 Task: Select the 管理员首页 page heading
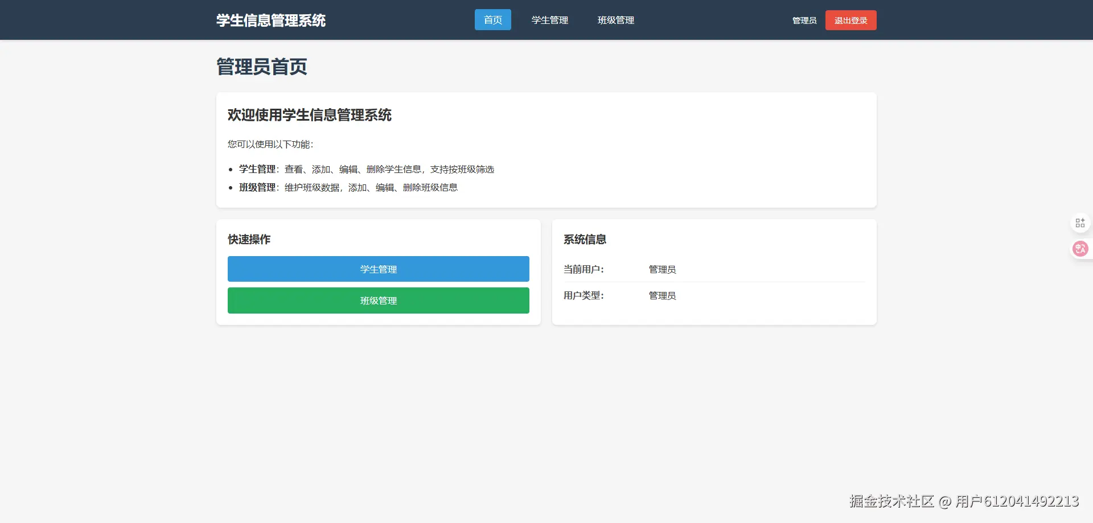click(x=262, y=67)
